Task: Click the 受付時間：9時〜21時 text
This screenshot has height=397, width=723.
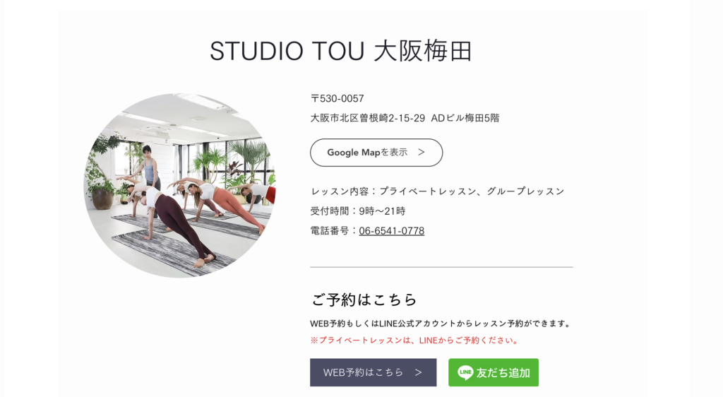Action: [x=358, y=211]
